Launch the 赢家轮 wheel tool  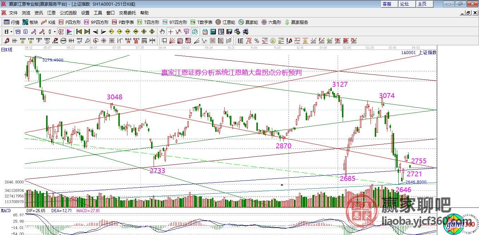(x=248, y=22)
